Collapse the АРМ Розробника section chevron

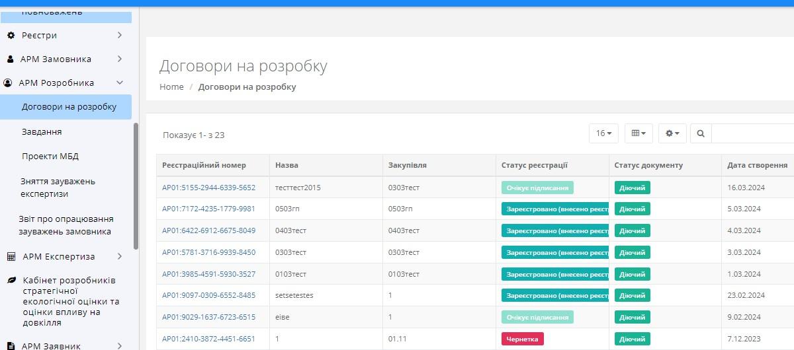click(x=120, y=83)
